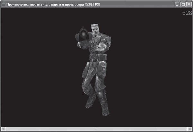Click the horizontal scrollbar thumb
The width and height of the screenshot is (193, 132).
coord(96,129)
